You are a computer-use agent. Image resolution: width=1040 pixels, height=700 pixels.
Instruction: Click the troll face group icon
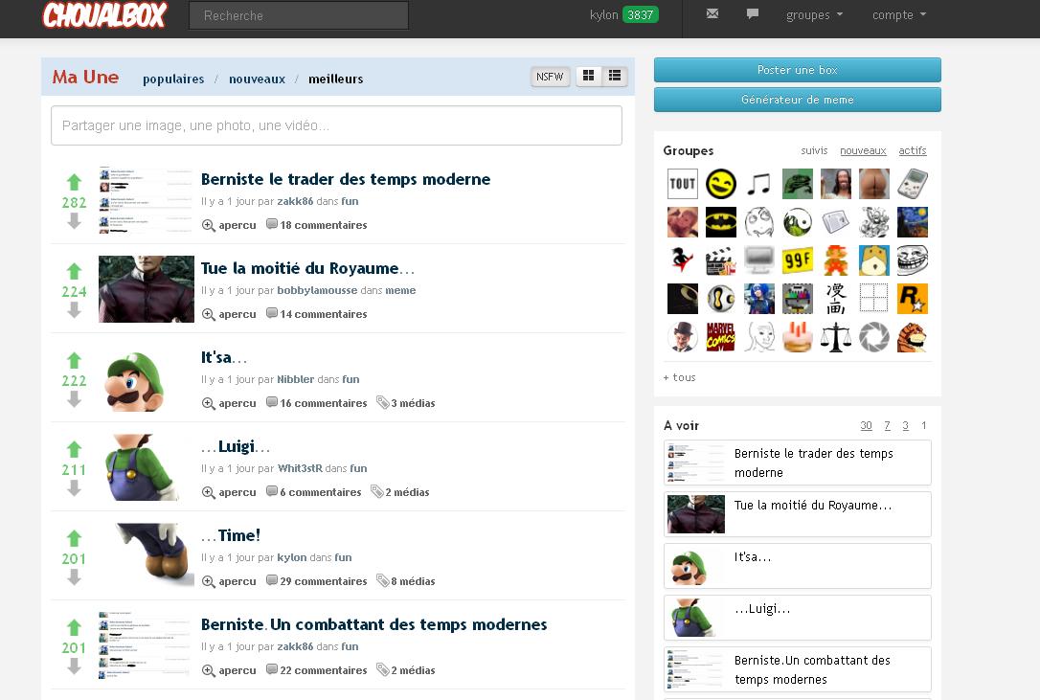coord(912,260)
